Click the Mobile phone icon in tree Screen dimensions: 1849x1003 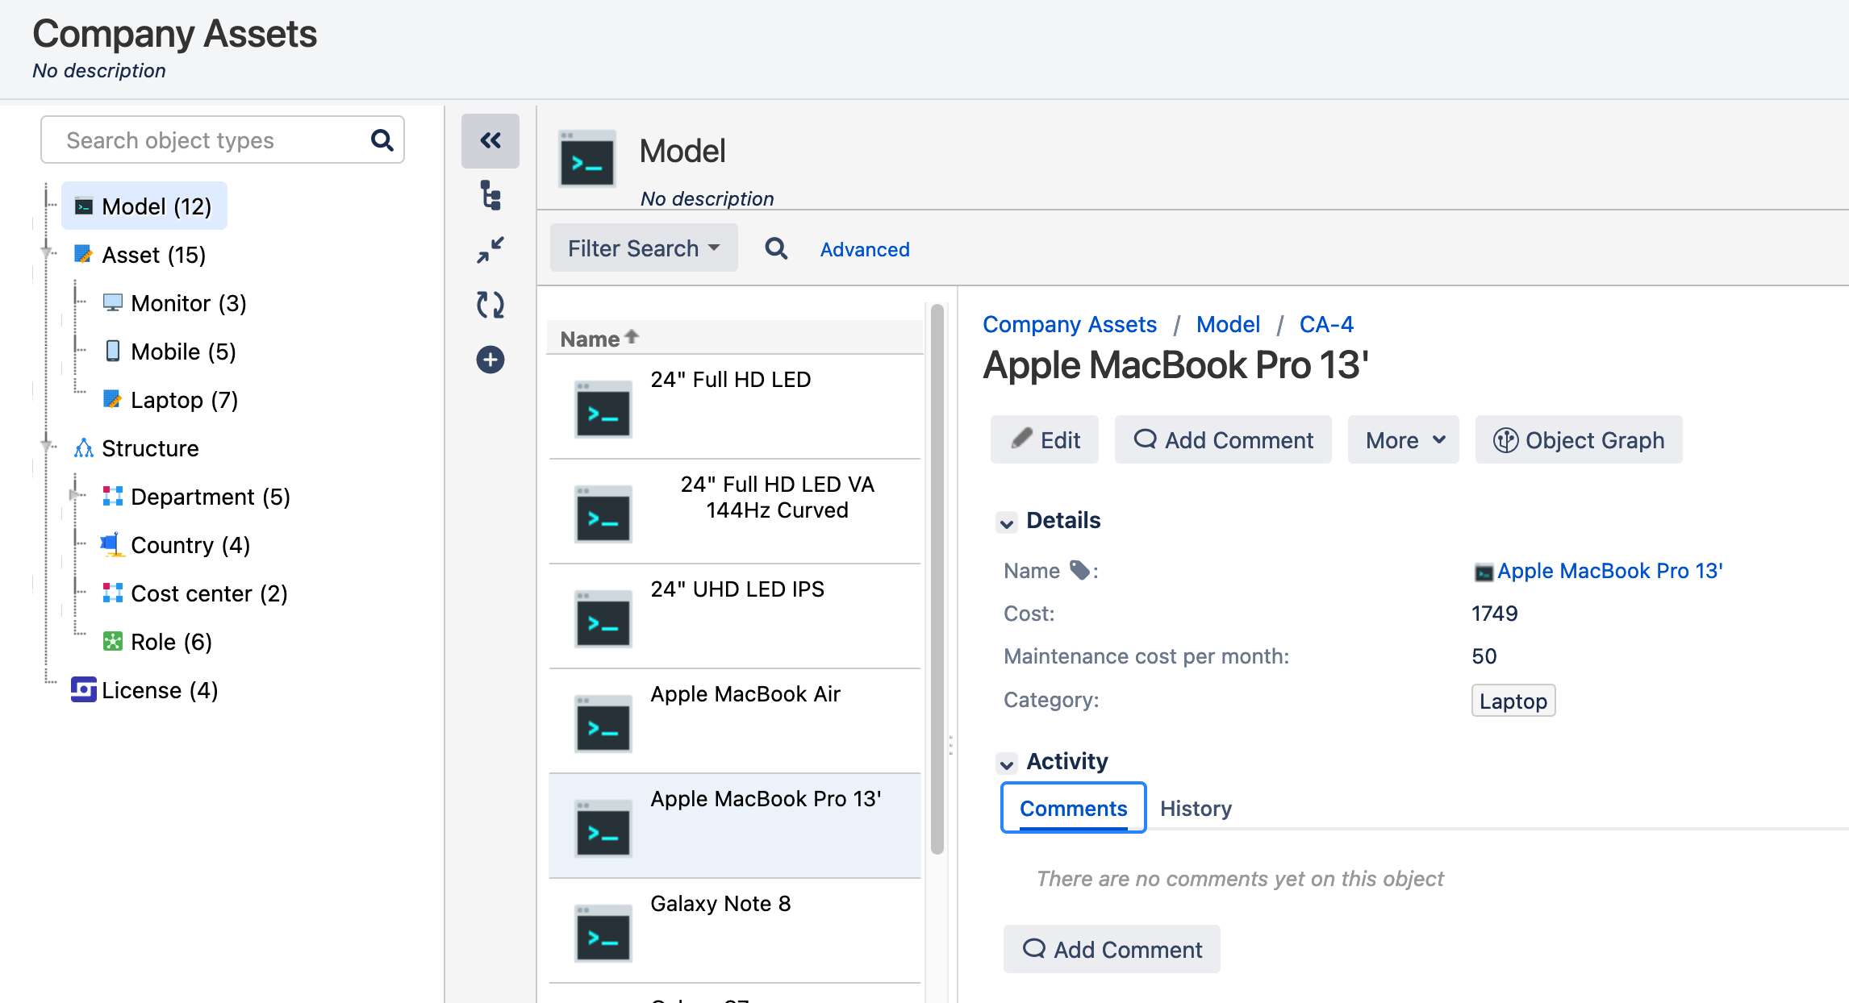113,351
